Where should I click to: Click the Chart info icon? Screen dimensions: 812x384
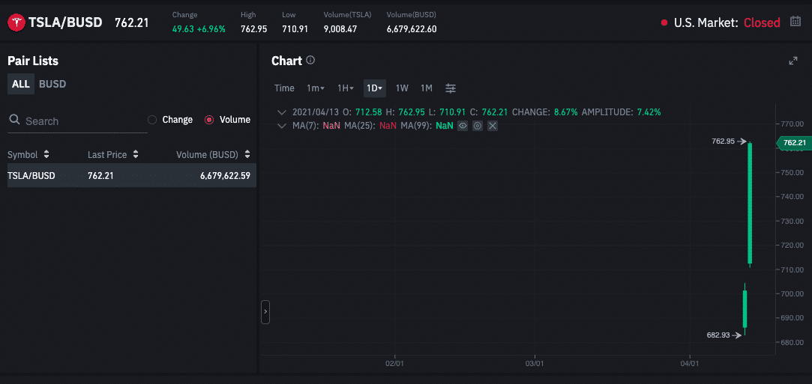(x=310, y=60)
